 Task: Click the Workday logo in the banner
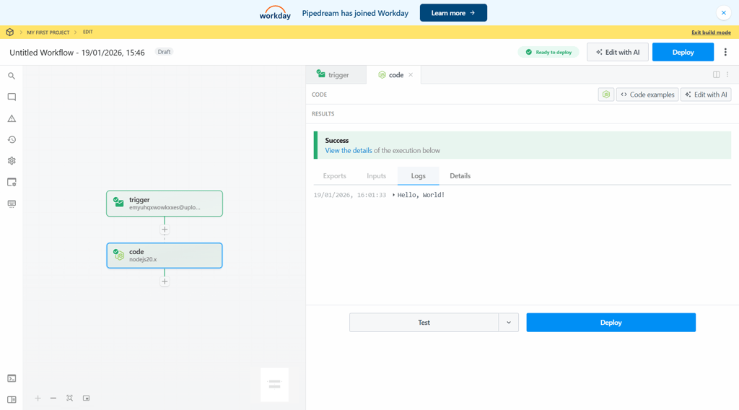click(x=275, y=13)
